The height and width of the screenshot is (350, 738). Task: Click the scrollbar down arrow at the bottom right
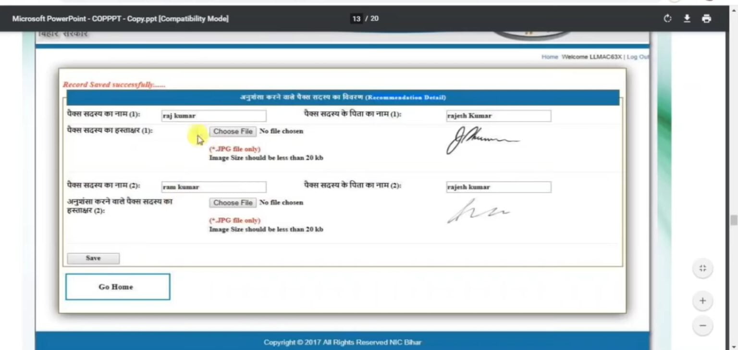733,347
